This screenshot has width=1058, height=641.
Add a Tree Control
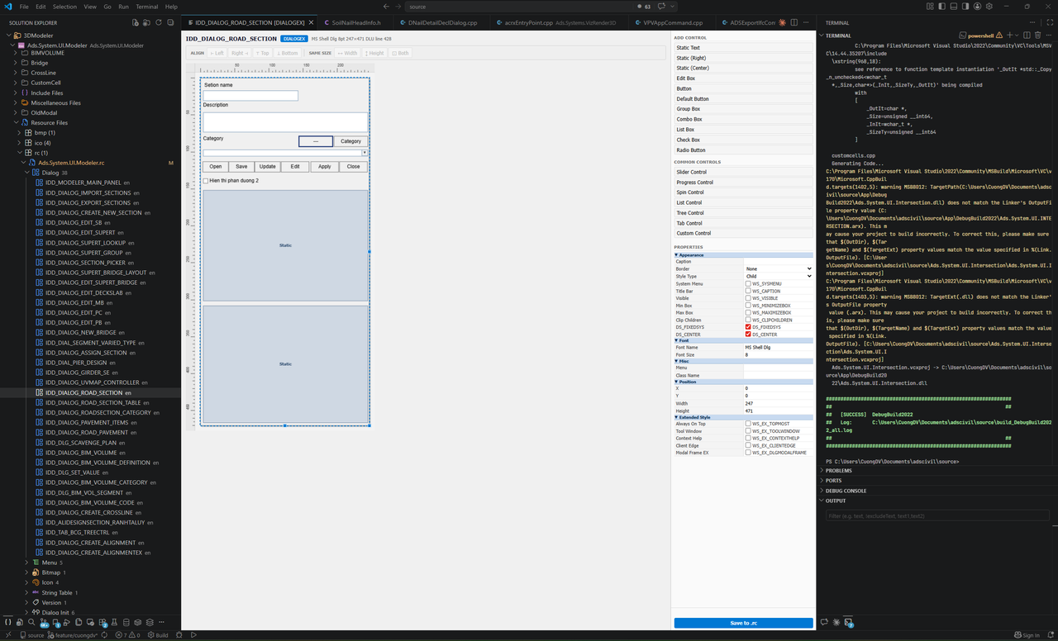[x=743, y=213]
